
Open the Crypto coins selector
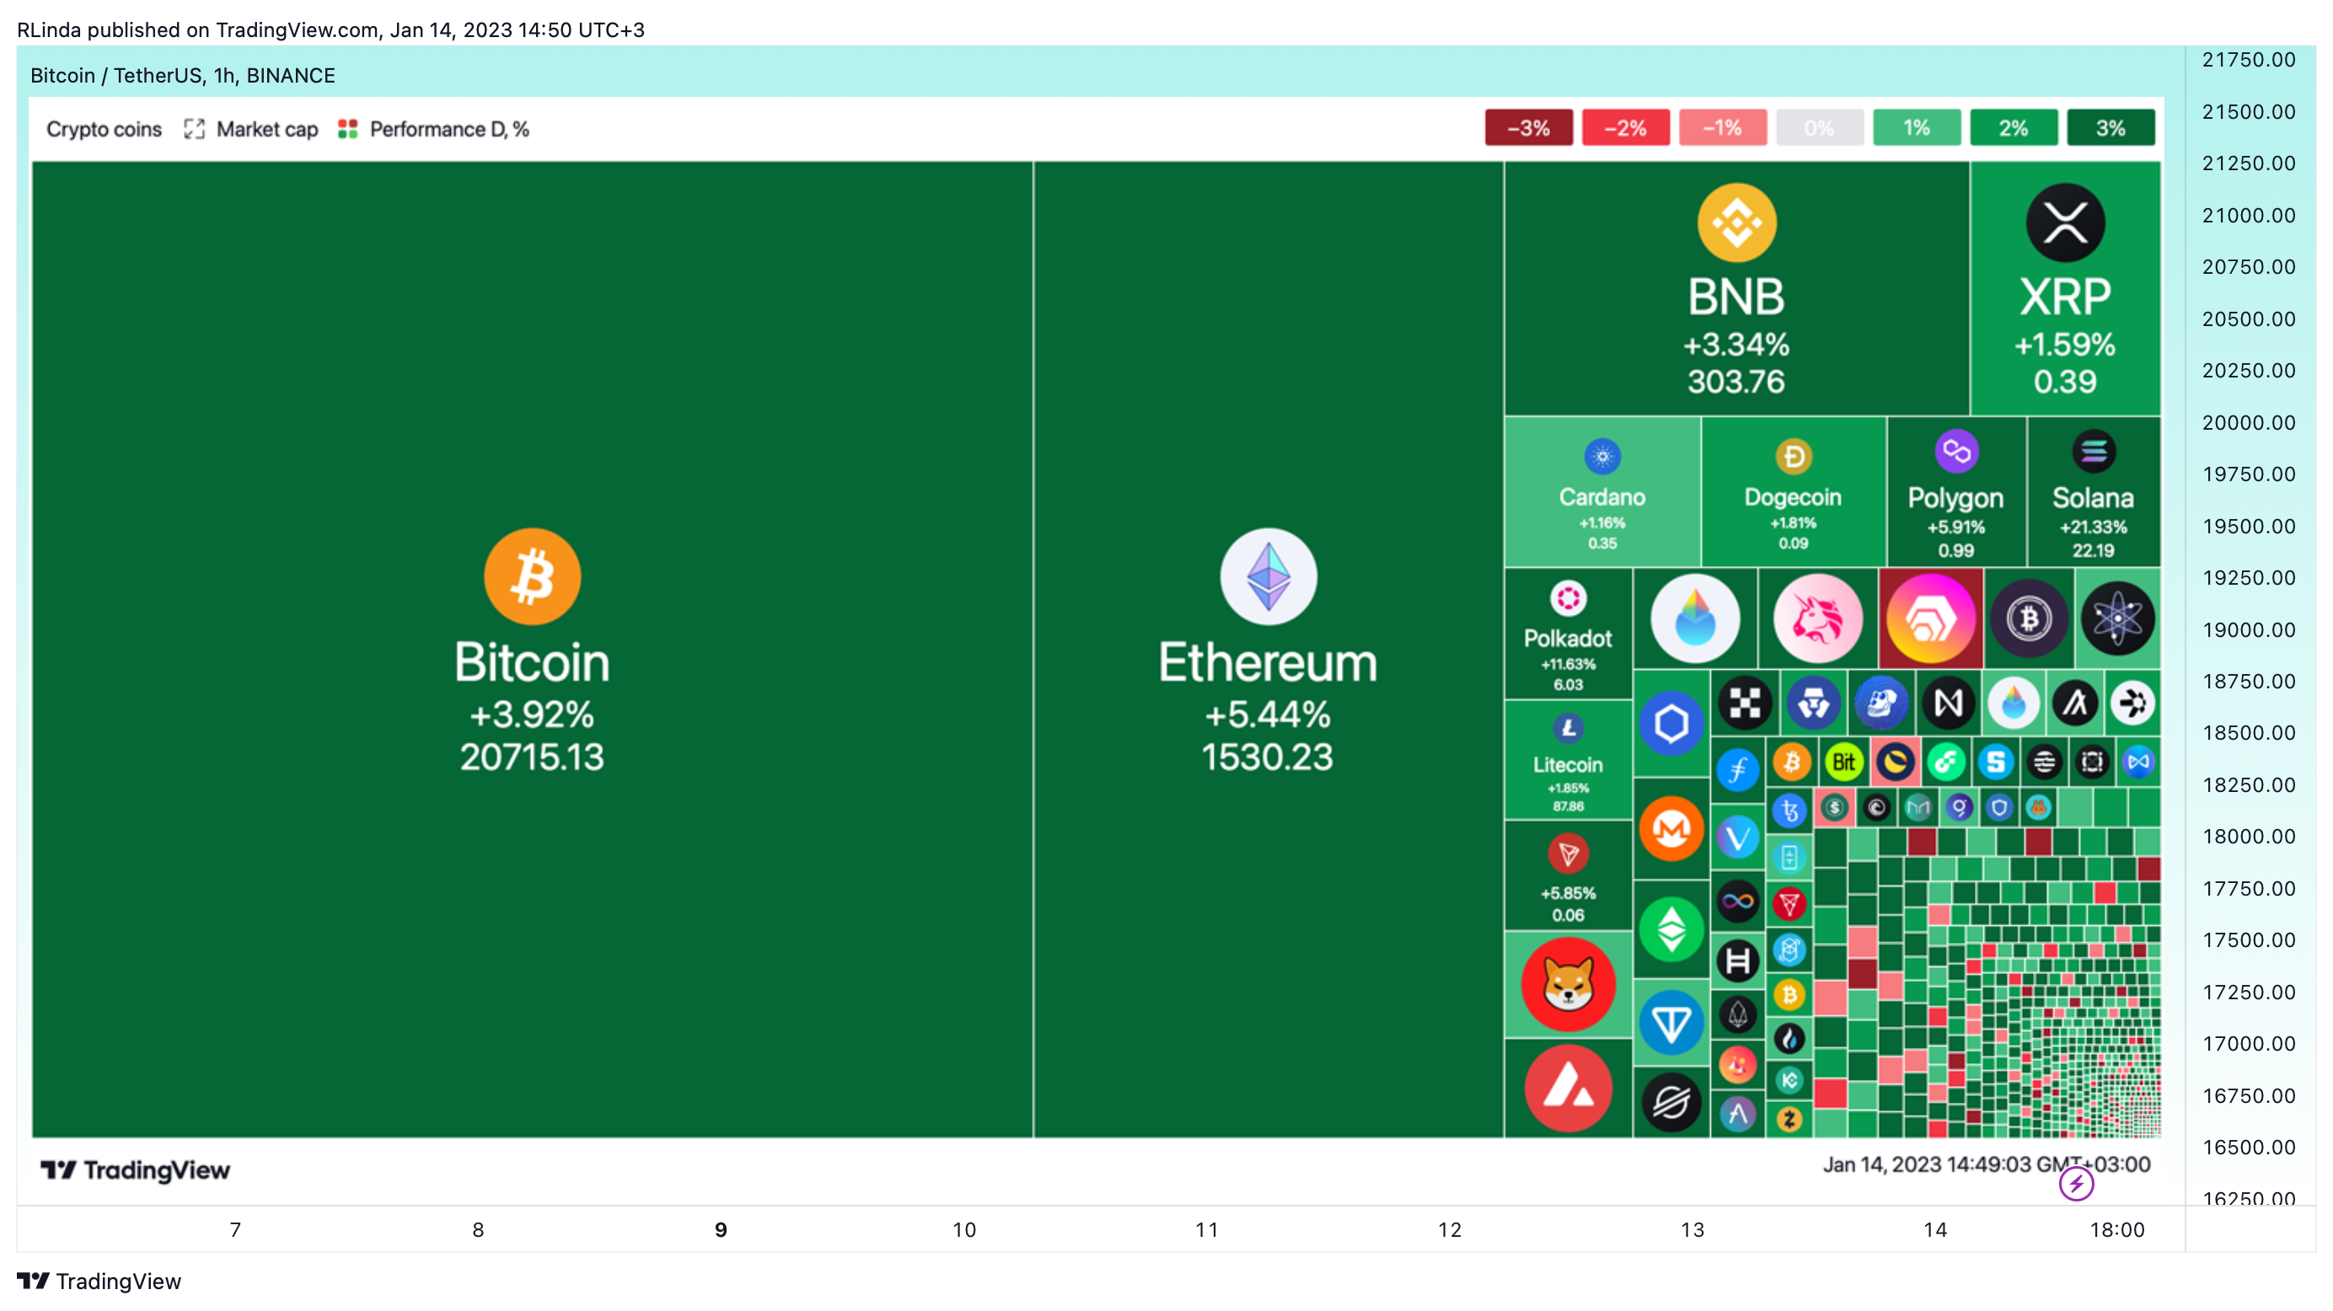coord(105,130)
